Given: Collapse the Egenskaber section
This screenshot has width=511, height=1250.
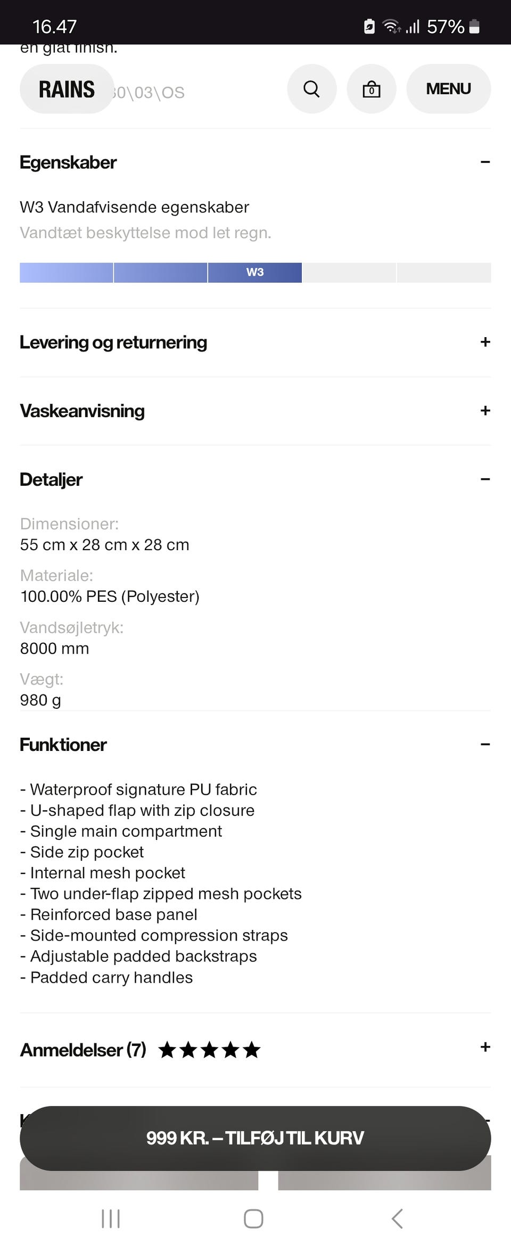Looking at the screenshot, I should 485,162.
